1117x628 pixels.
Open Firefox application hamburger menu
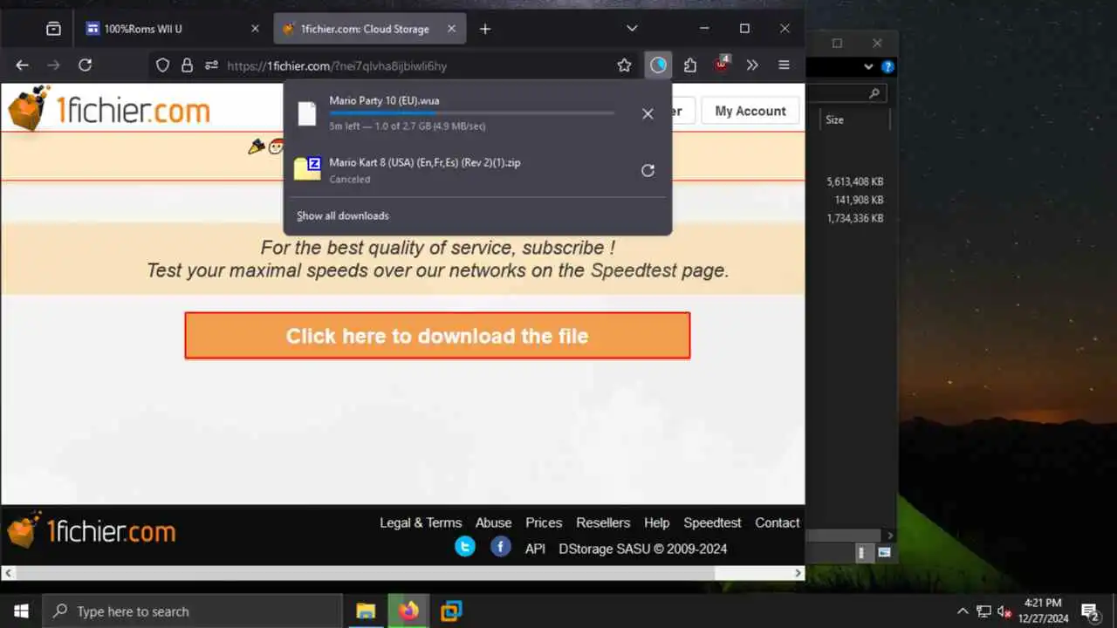click(784, 65)
